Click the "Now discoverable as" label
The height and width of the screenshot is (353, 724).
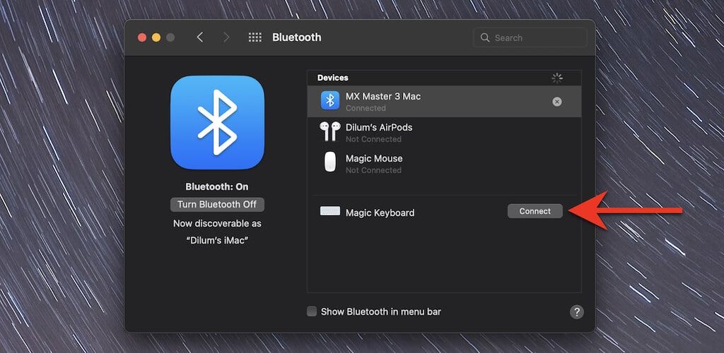(217, 224)
